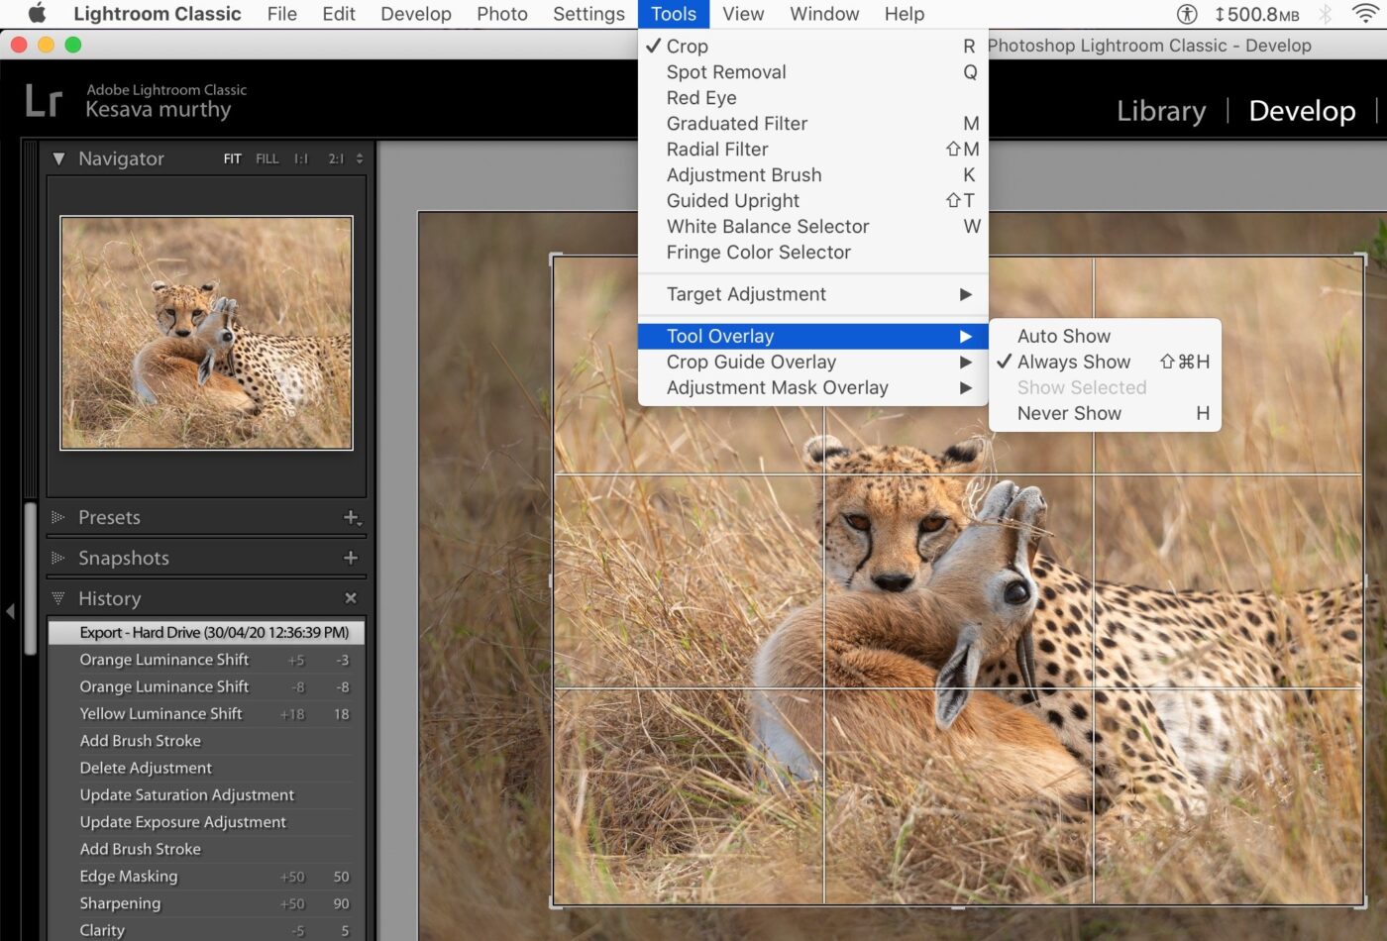
Task: Expand the Presets panel
Action: 58,517
